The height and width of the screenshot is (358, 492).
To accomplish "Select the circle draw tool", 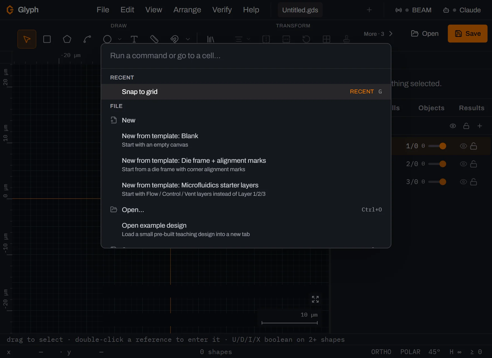I will pos(107,39).
